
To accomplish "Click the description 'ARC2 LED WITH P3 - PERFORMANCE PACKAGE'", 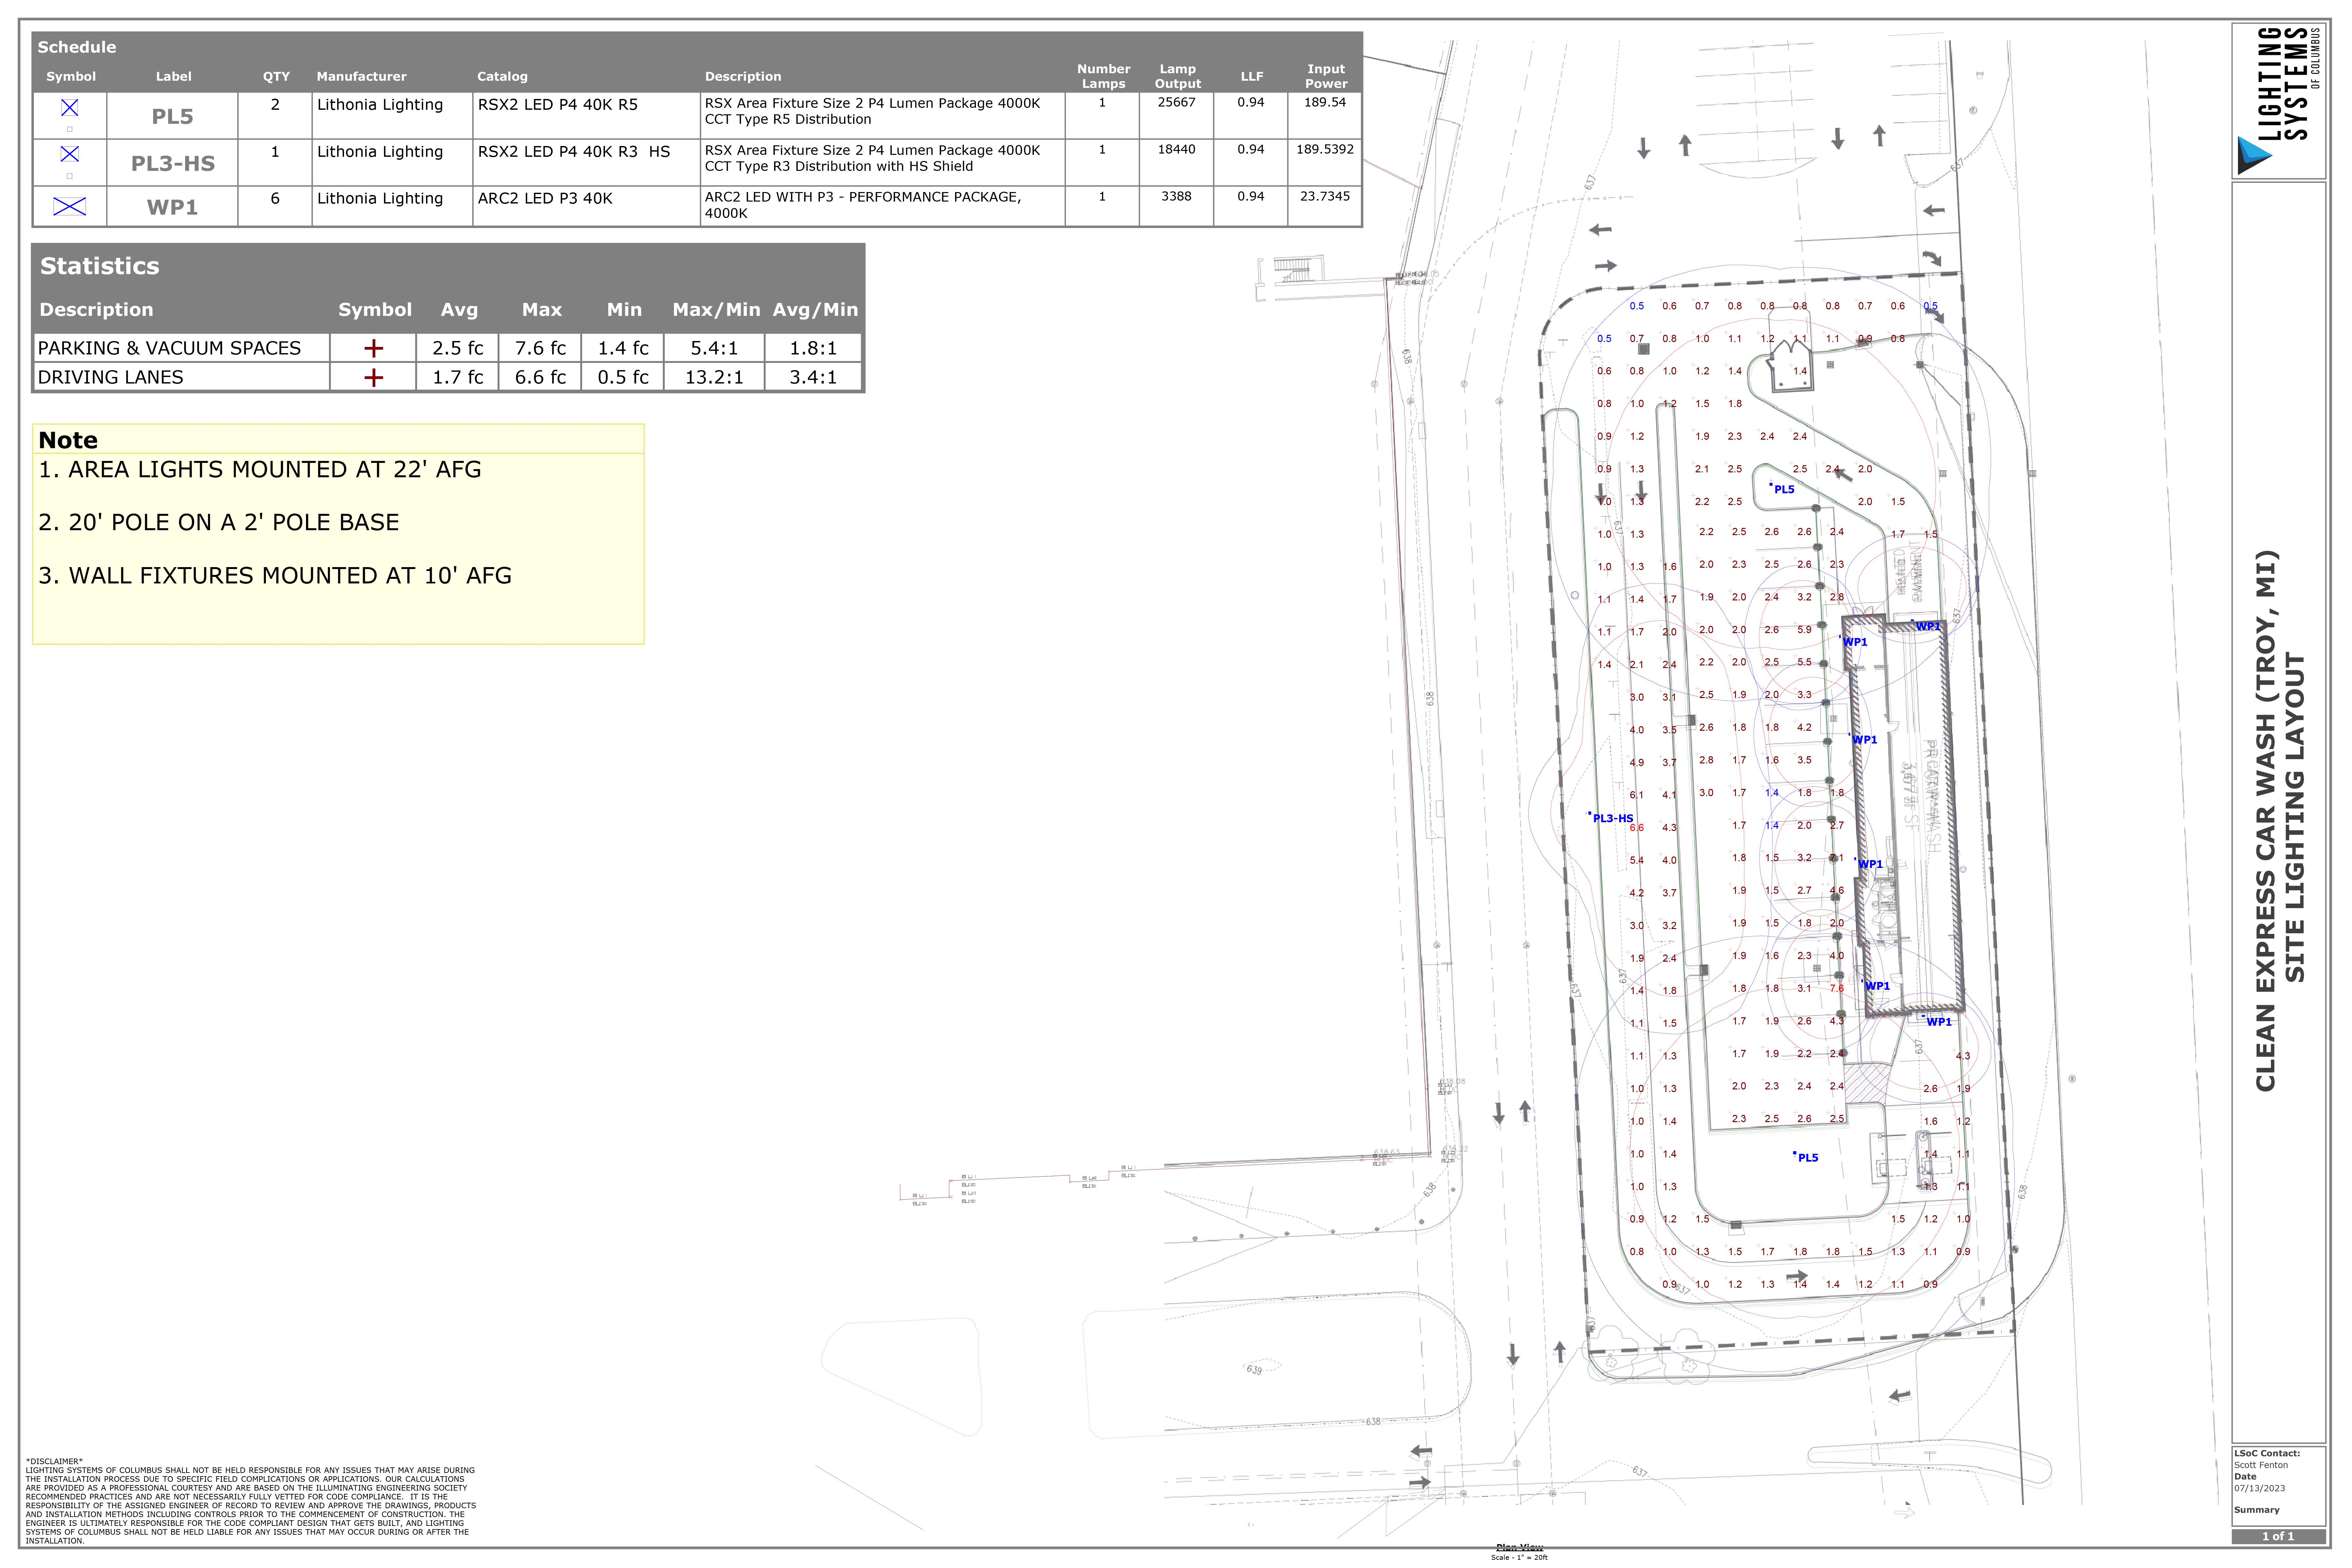I will pos(863,205).
